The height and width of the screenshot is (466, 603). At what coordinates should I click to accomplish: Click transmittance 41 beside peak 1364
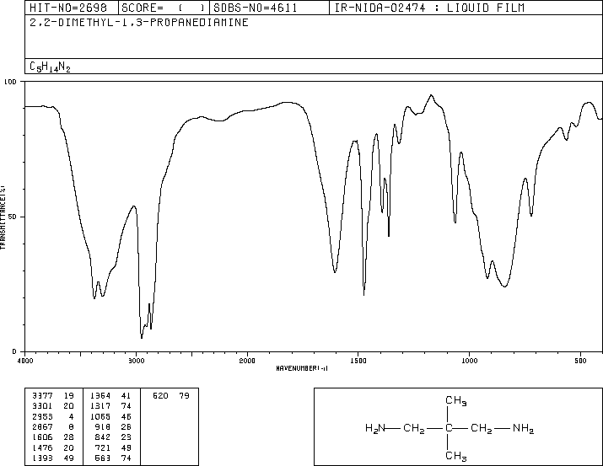coord(127,396)
